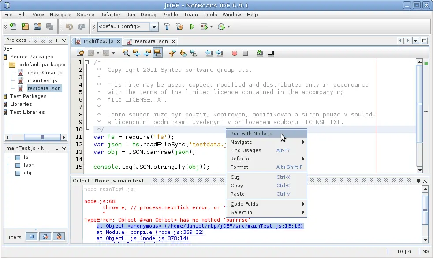This screenshot has width=433, height=258.
Task: Click the Projects panel horizontal scrollbar thumb
Action: click(42, 137)
